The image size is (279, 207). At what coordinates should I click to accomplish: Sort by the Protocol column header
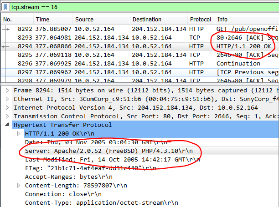point(201,20)
